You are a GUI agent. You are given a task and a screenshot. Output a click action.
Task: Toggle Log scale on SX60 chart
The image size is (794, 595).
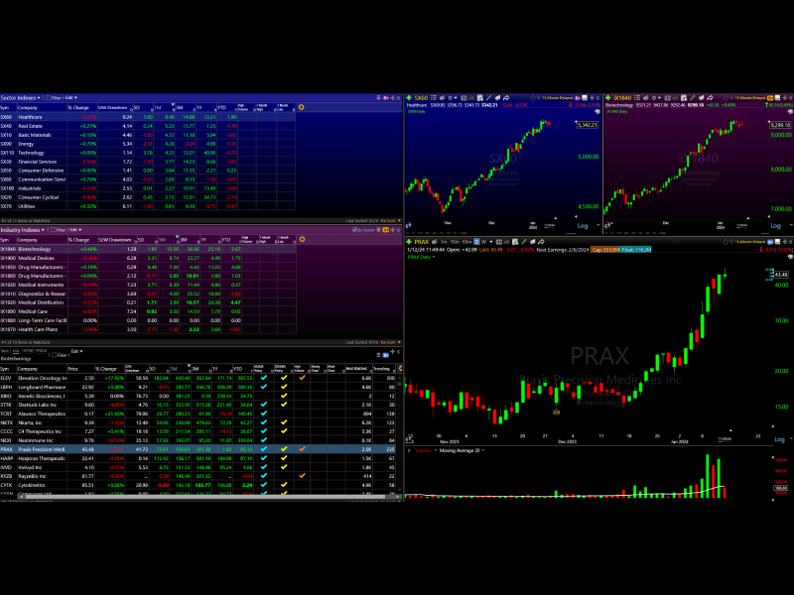pos(583,226)
